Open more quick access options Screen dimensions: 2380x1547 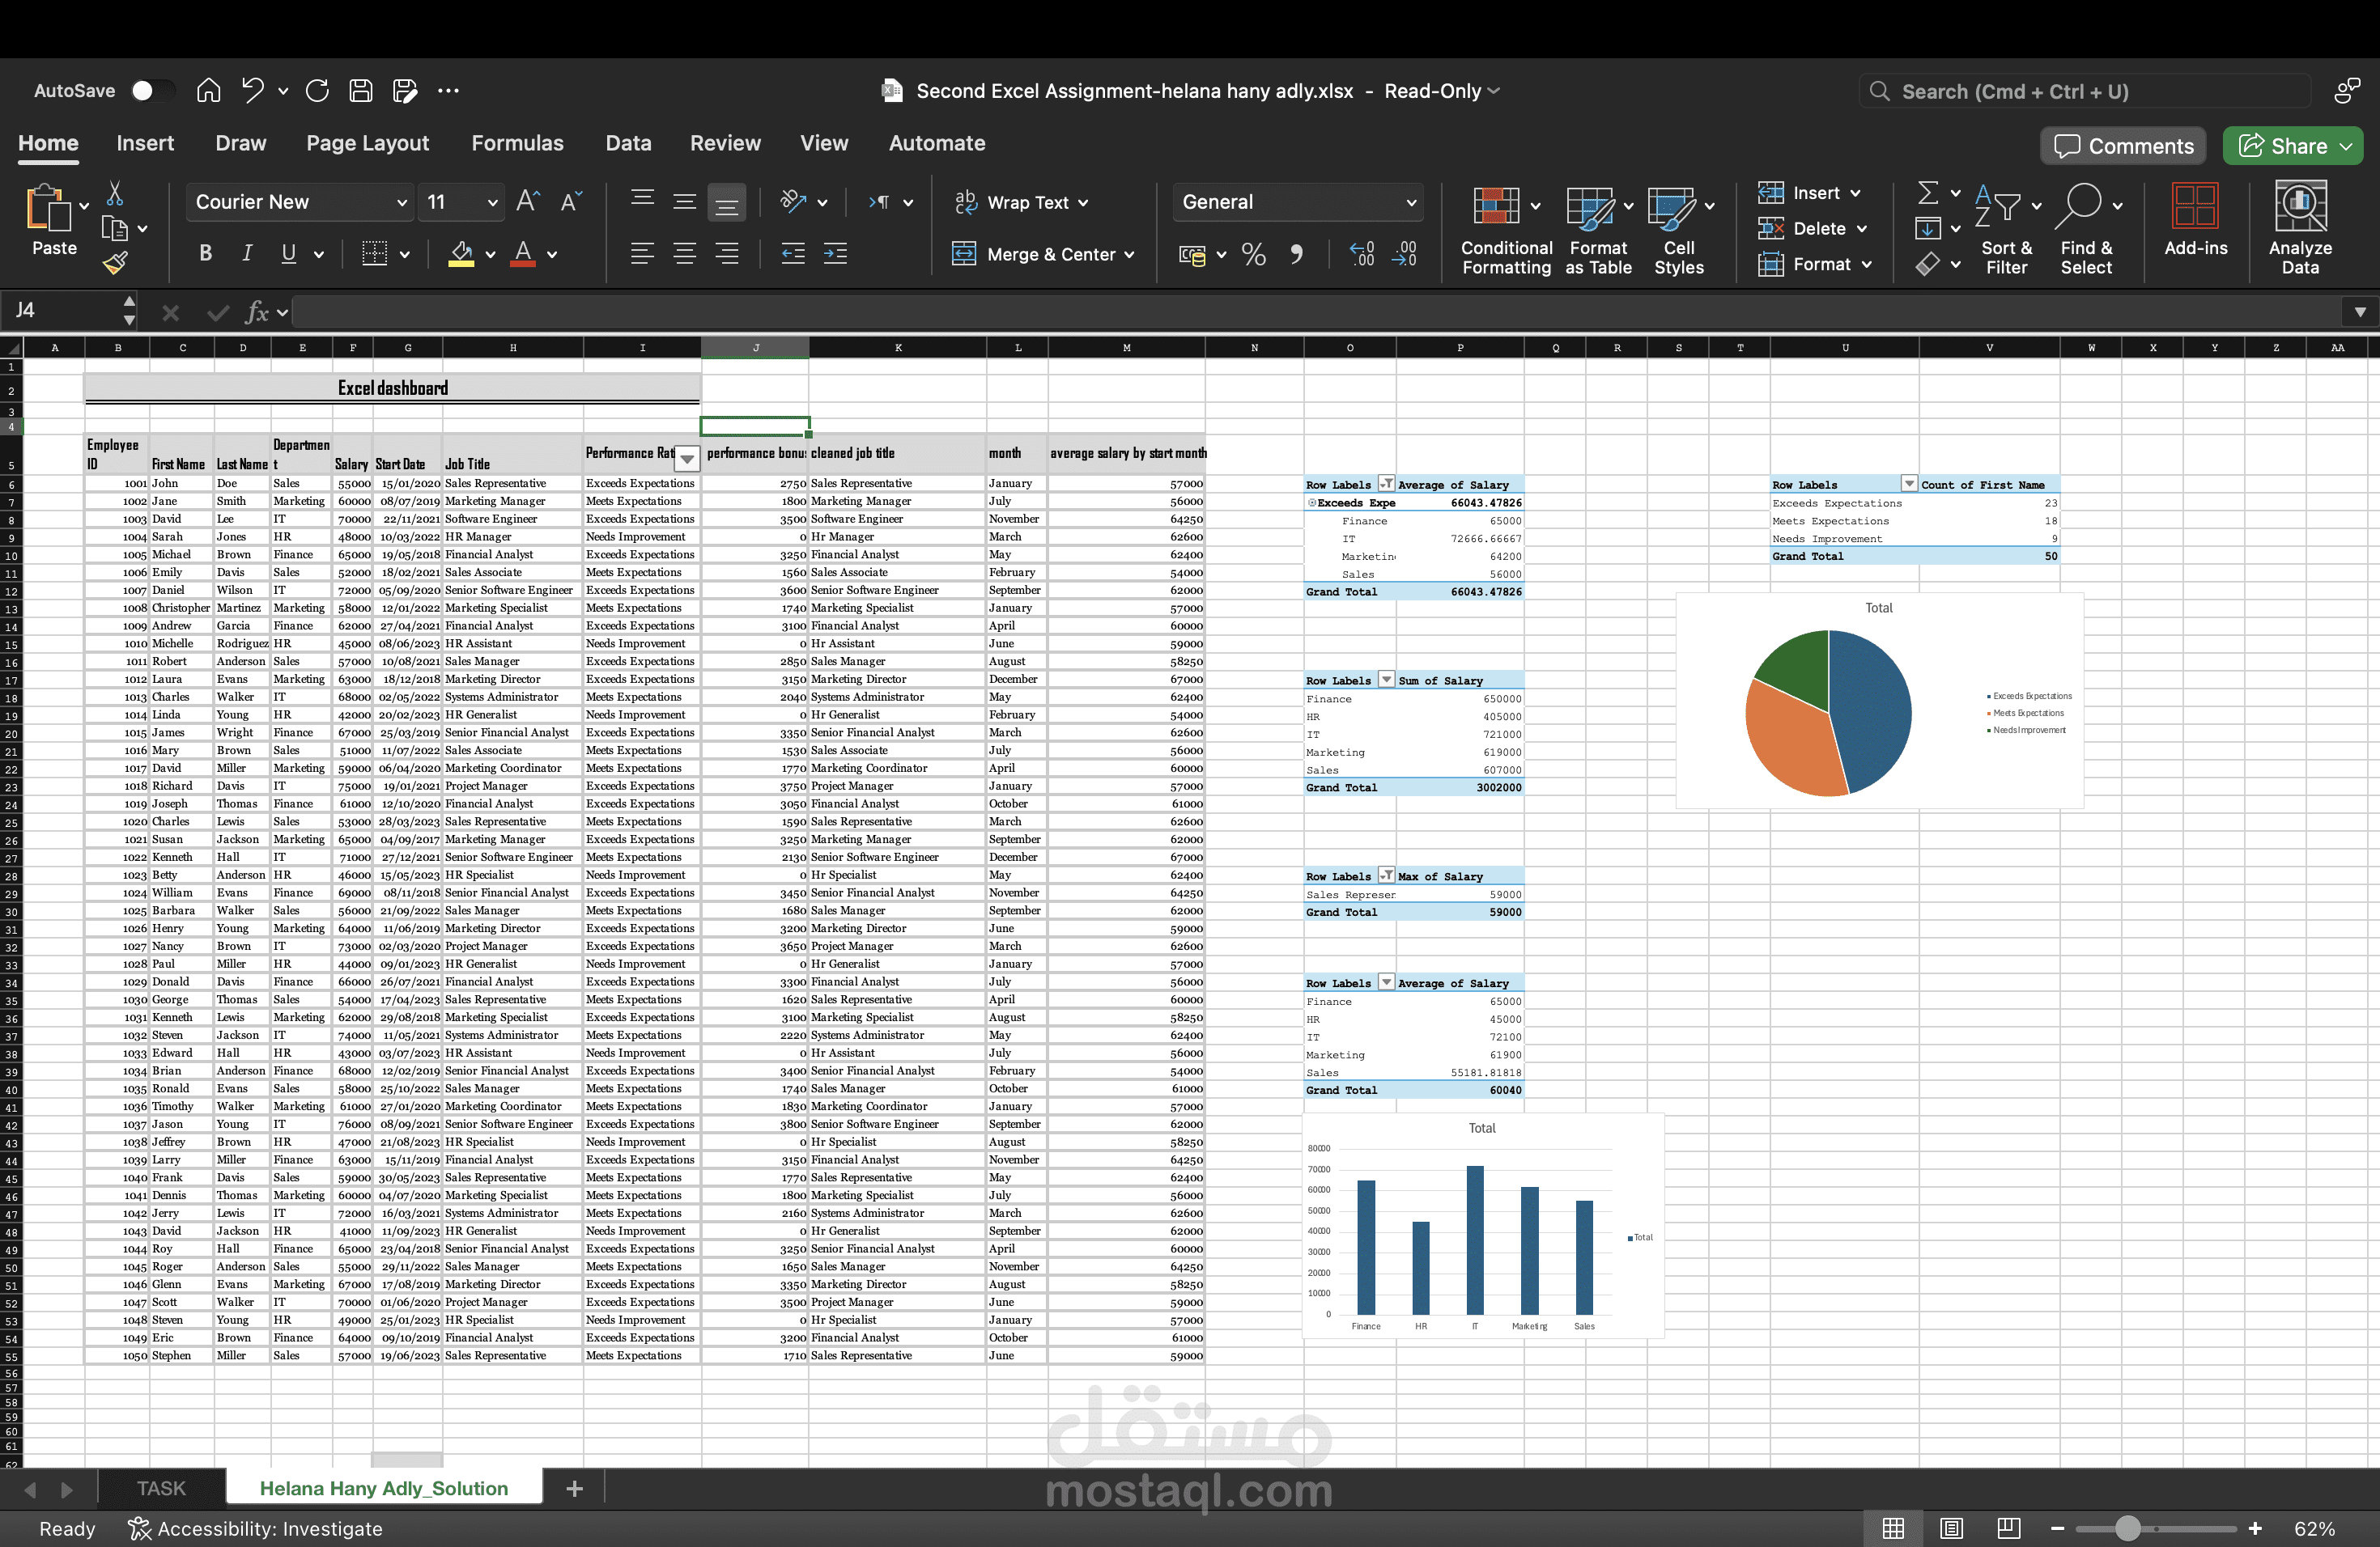(x=449, y=91)
